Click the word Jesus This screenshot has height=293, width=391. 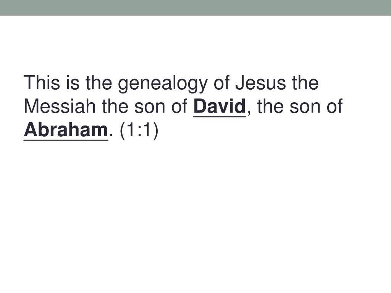click(x=260, y=82)
